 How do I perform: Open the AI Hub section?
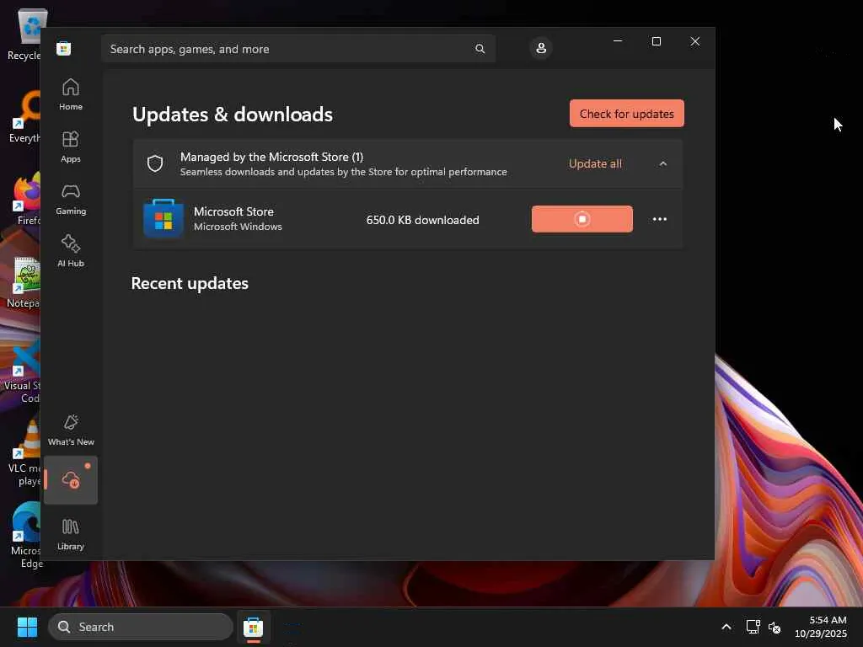click(x=71, y=251)
